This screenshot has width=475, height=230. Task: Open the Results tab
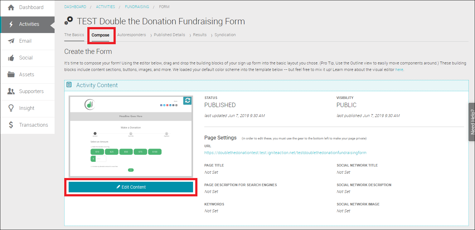tap(200, 35)
